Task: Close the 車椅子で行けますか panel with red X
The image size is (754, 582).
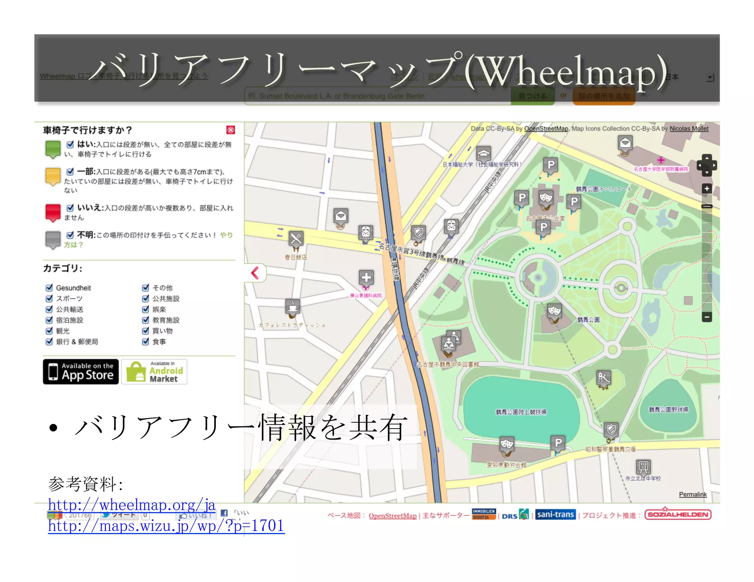Action: tap(231, 130)
